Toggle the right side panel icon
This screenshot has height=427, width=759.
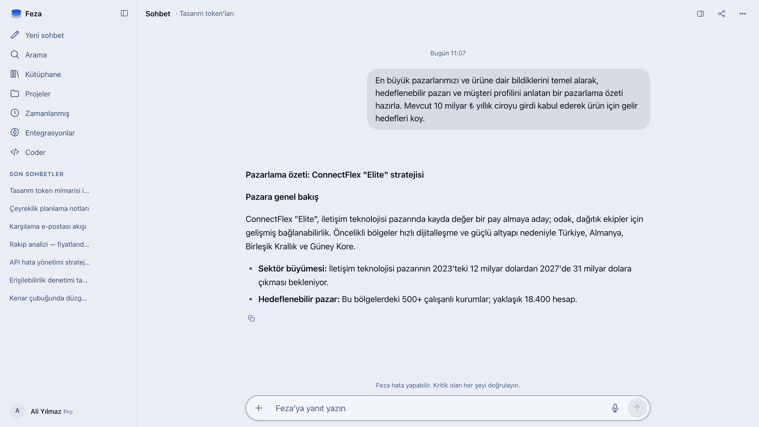[x=700, y=13]
